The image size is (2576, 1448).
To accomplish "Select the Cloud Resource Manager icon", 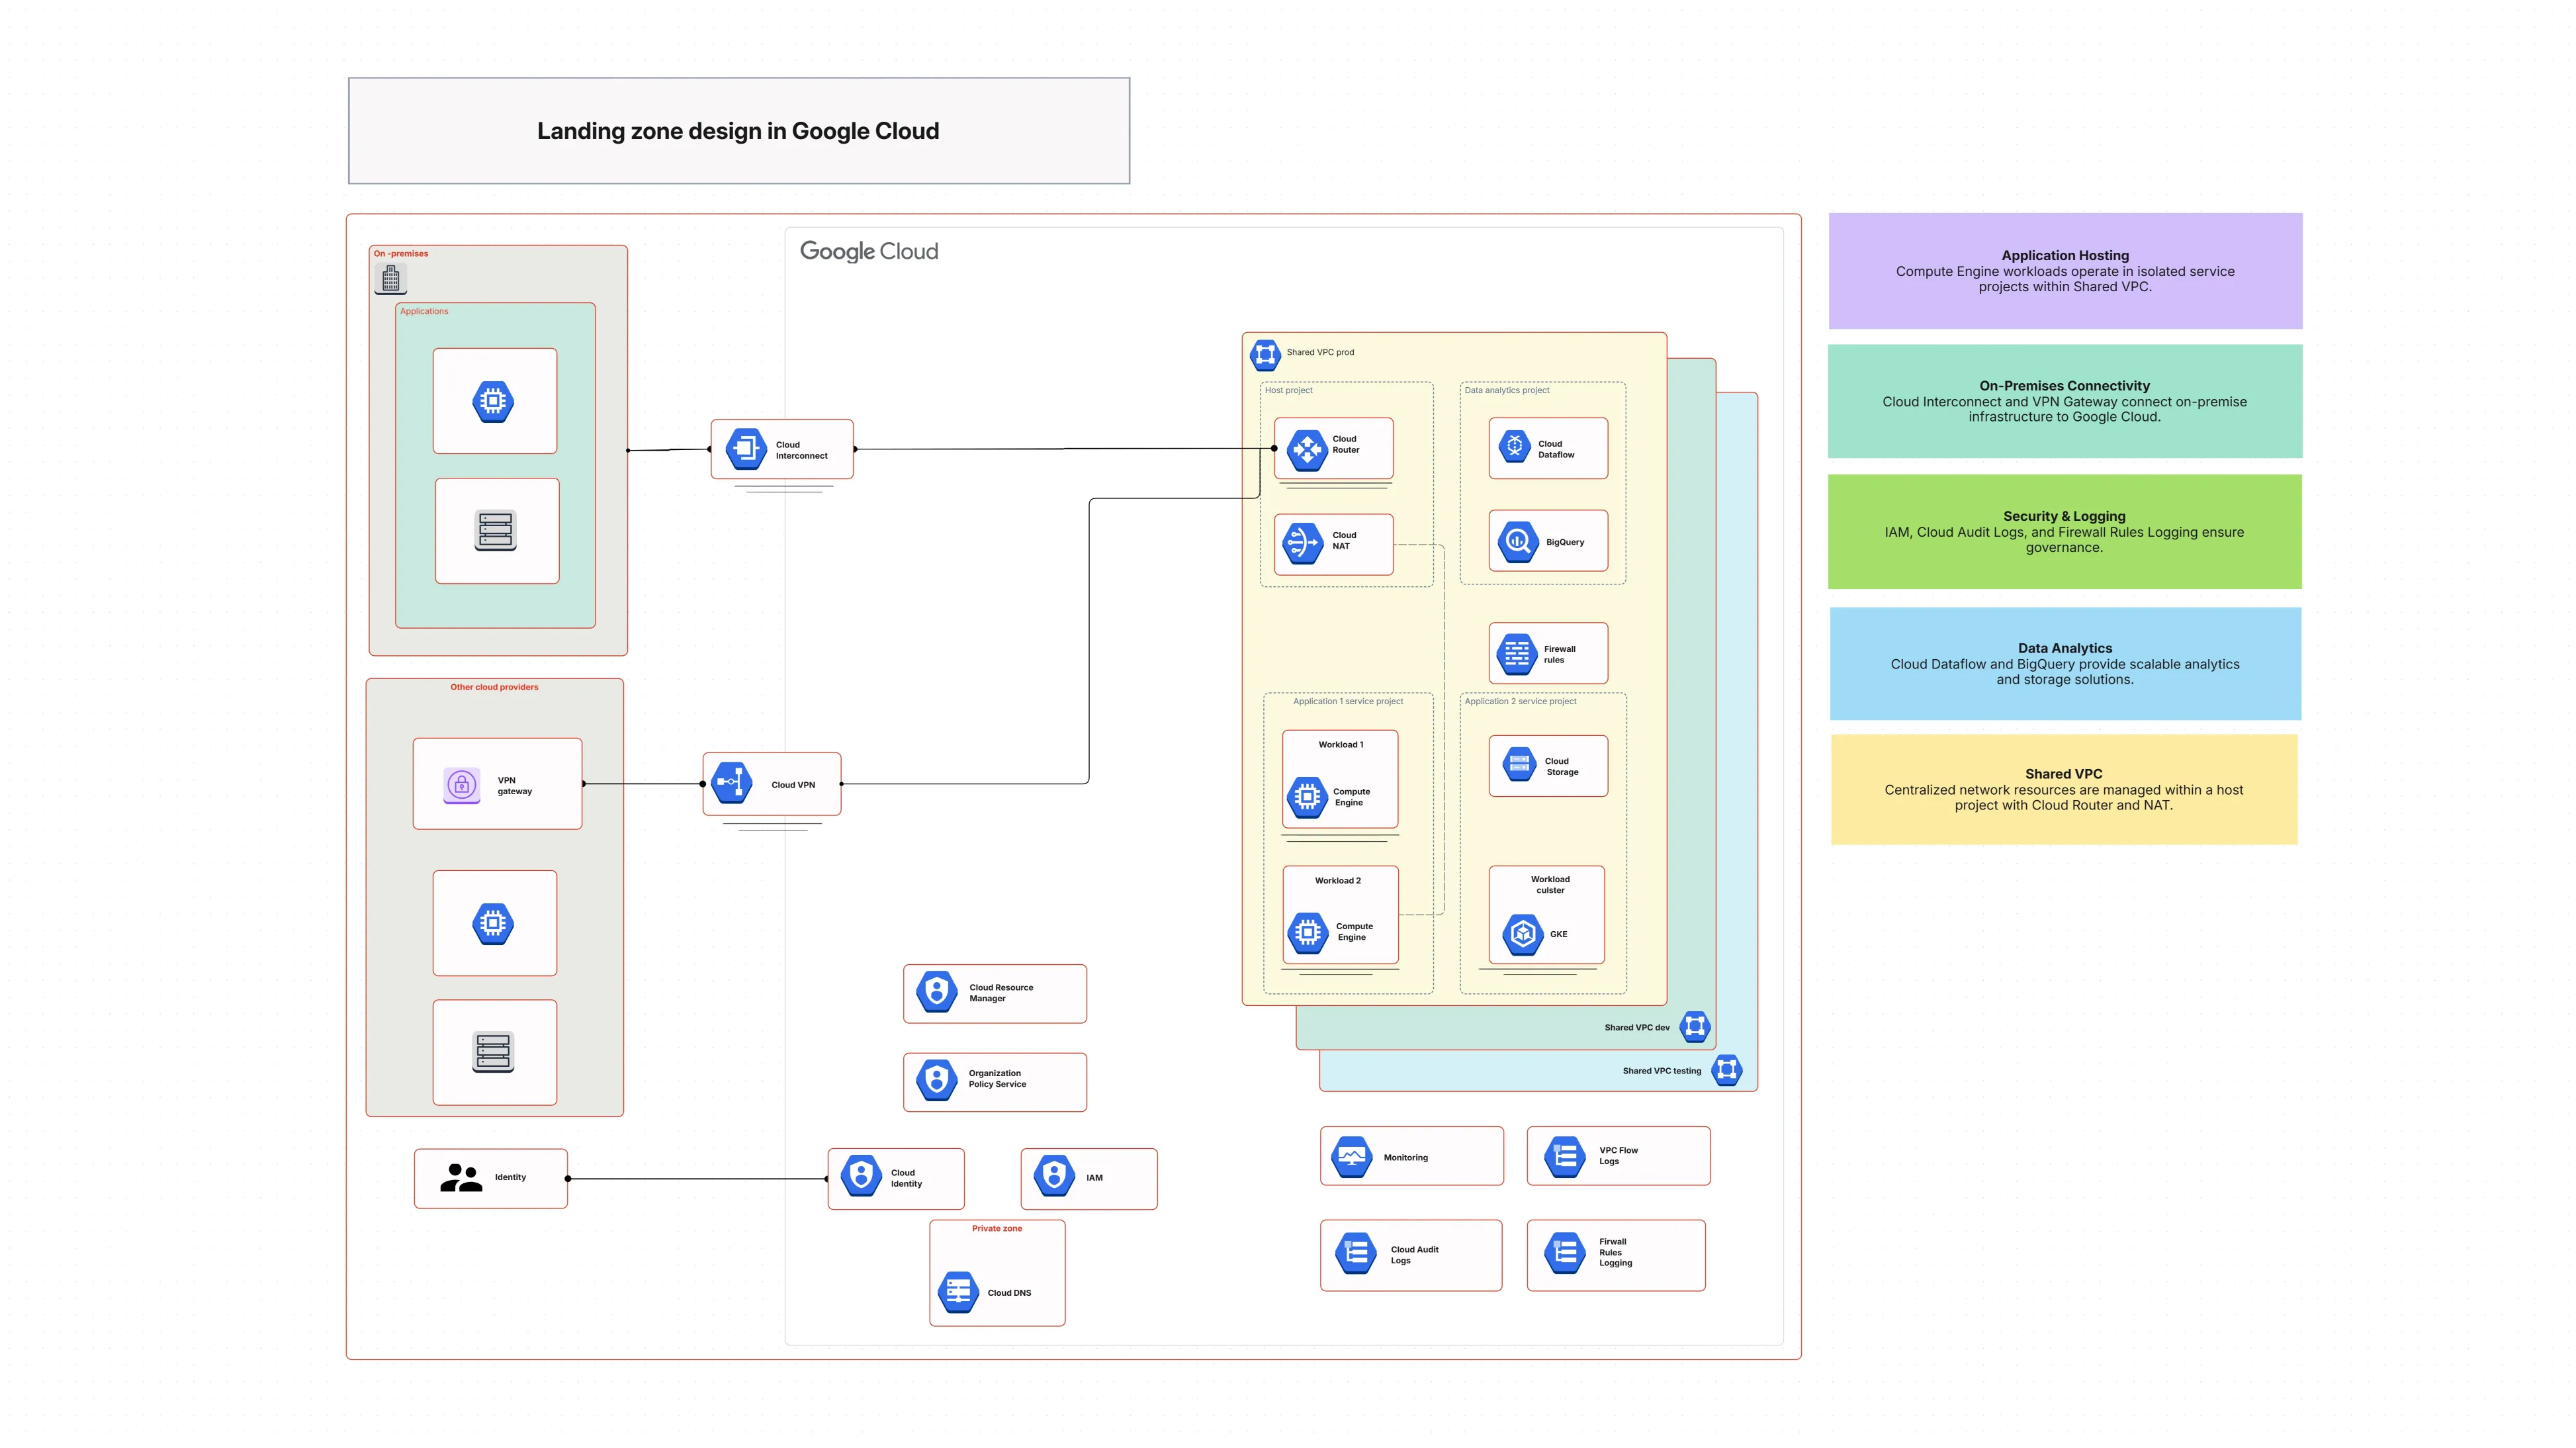I will 937,992.
